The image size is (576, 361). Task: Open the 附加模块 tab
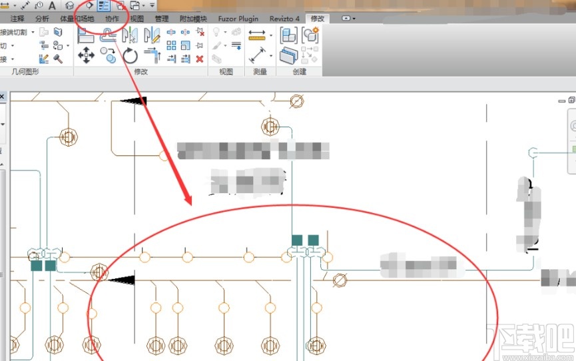click(x=193, y=19)
